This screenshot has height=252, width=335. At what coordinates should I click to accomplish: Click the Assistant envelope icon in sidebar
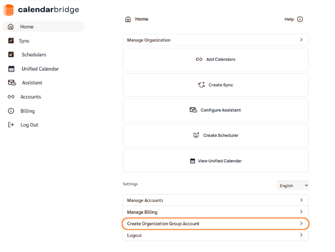tap(12, 83)
